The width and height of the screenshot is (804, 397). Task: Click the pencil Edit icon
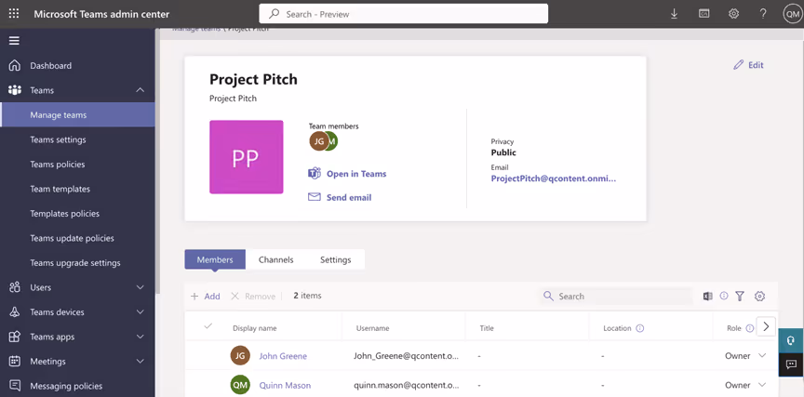pyautogui.click(x=738, y=65)
